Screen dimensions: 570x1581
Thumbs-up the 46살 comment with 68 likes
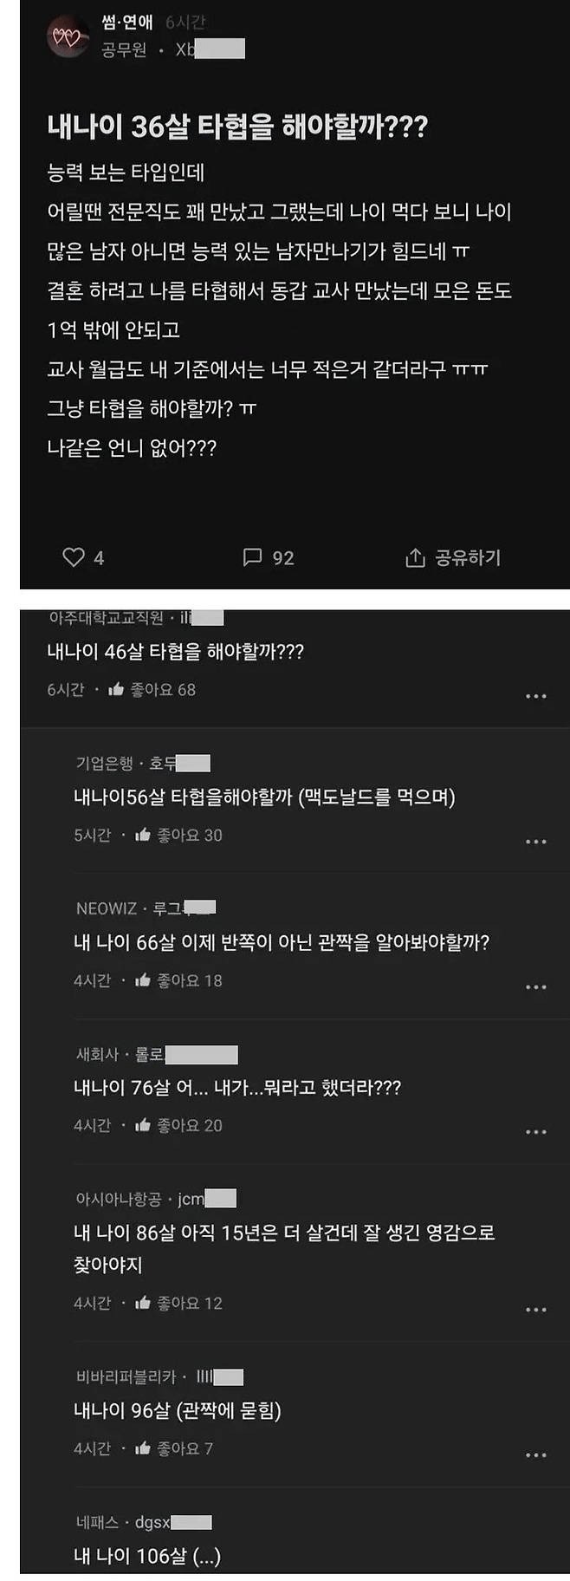[116, 690]
